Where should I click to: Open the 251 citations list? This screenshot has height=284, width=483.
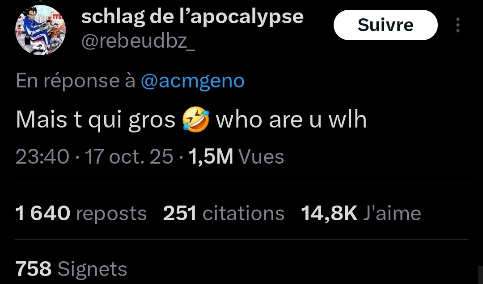coord(224,214)
